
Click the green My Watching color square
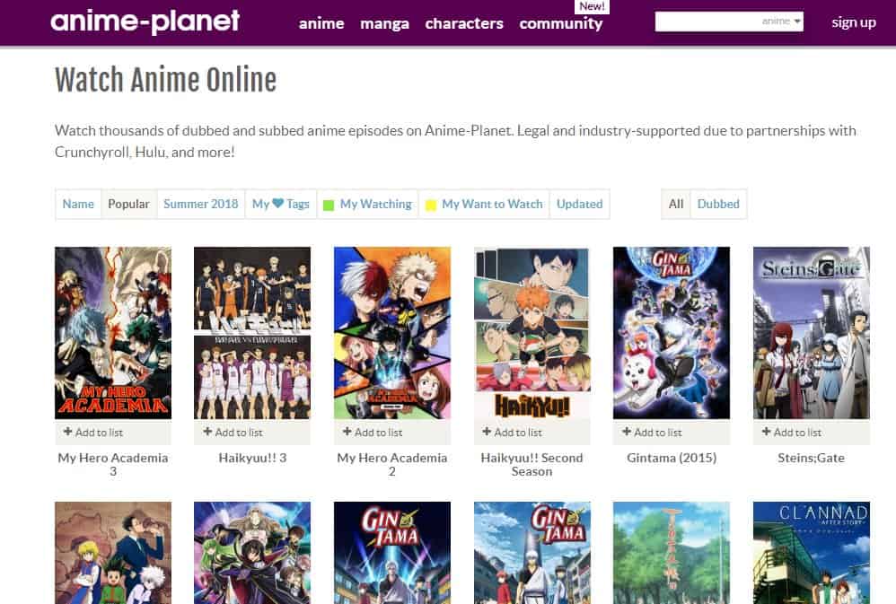329,206
